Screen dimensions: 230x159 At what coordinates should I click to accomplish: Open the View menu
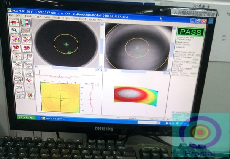pyautogui.click(x=47, y=17)
